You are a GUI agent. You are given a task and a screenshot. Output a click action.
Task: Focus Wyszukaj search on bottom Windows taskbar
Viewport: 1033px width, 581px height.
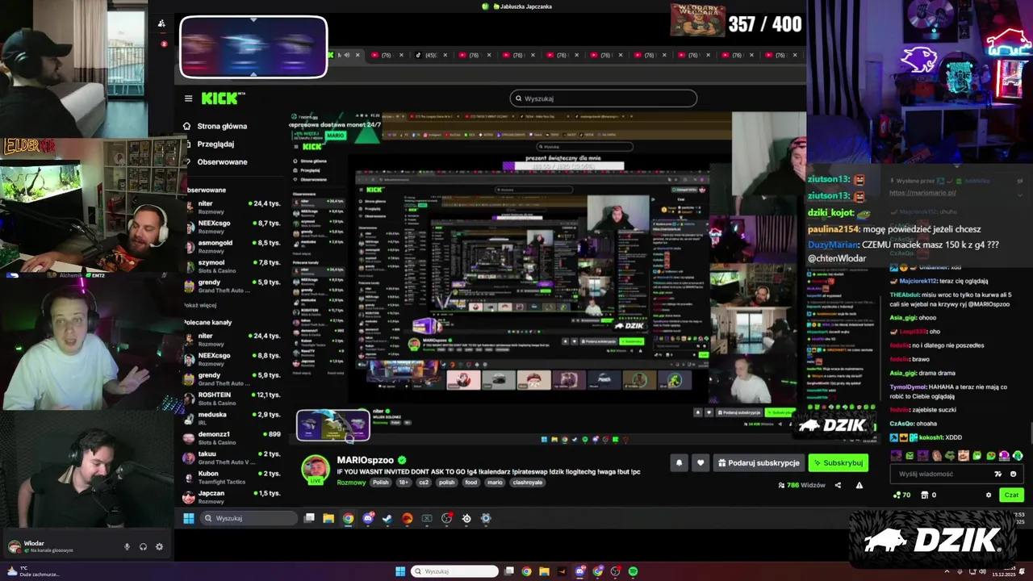pyautogui.click(x=455, y=571)
